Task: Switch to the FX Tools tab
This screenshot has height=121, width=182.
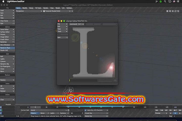Action: pos(38,8)
